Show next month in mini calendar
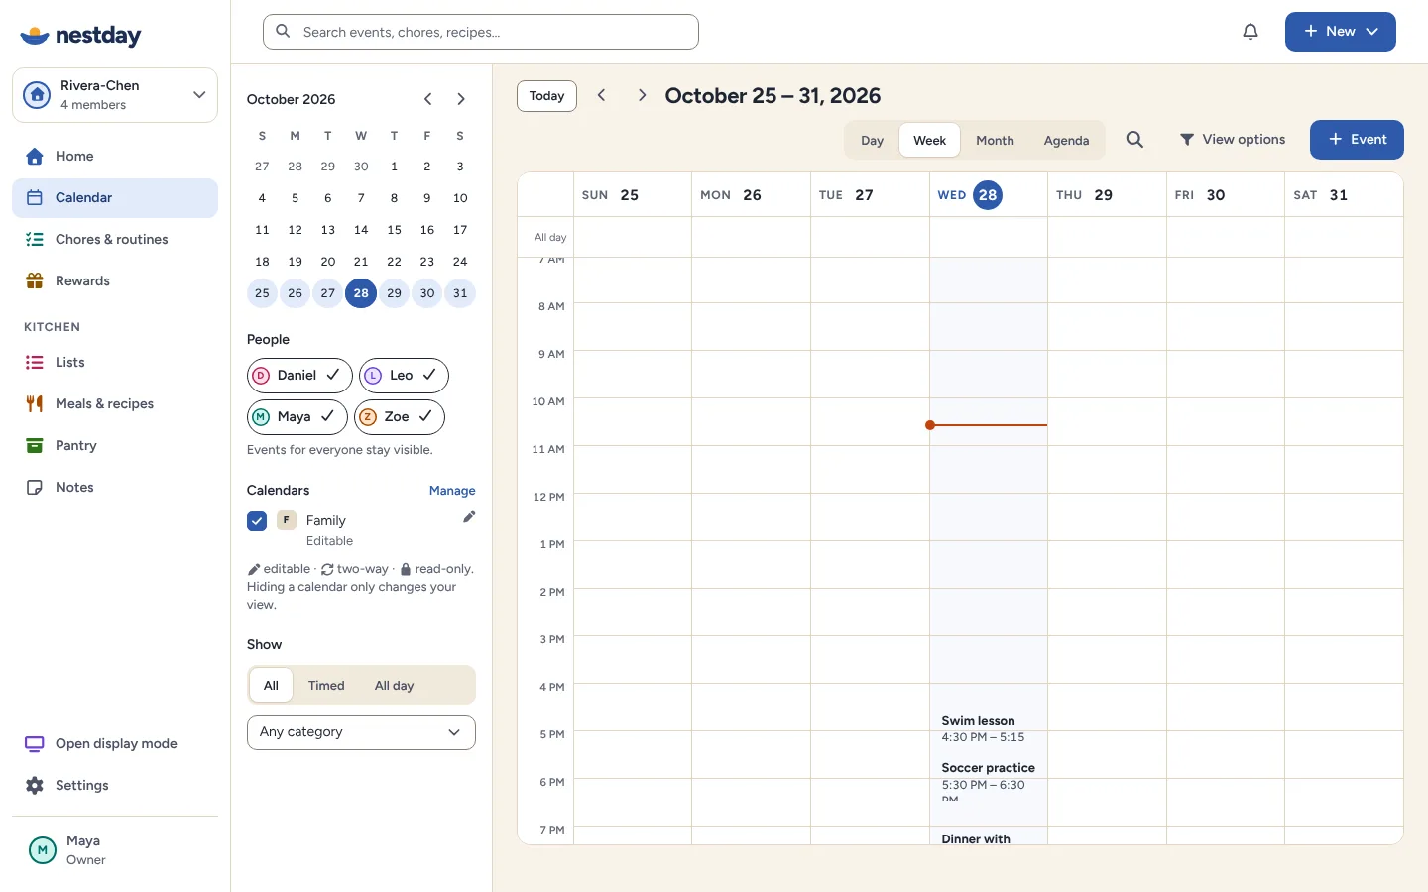 click(x=461, y=99)
